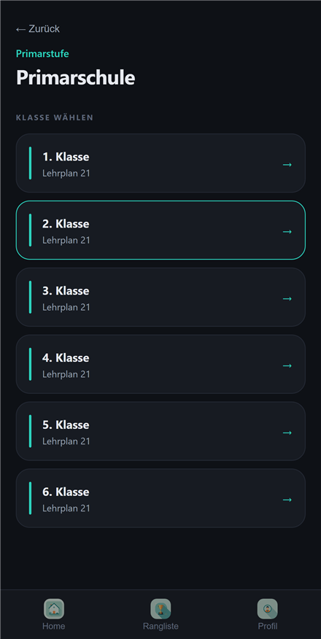
Task: Tap the Home house icon
Action: [x=54, y=609]
